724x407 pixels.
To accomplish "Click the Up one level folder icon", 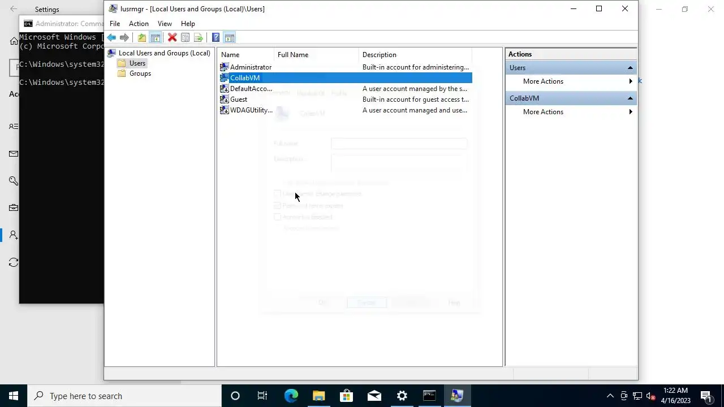I will 142,38.
